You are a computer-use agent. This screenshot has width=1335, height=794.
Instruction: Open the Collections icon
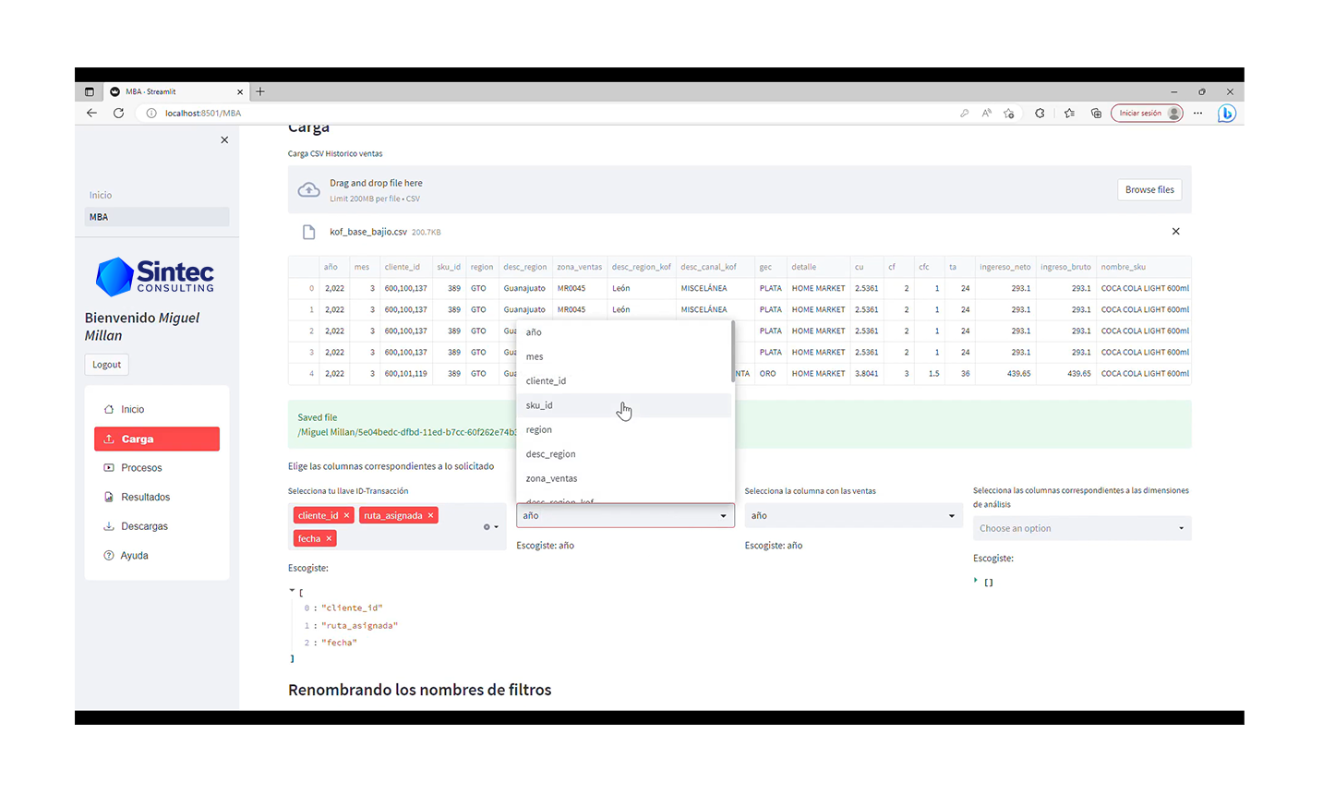1096,114
